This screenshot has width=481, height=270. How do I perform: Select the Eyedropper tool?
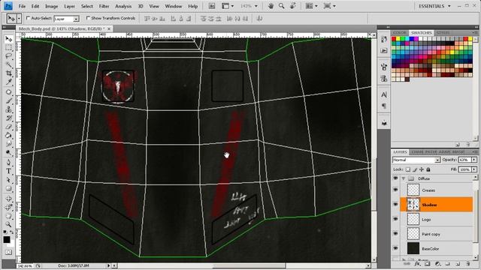click(8, 82)
